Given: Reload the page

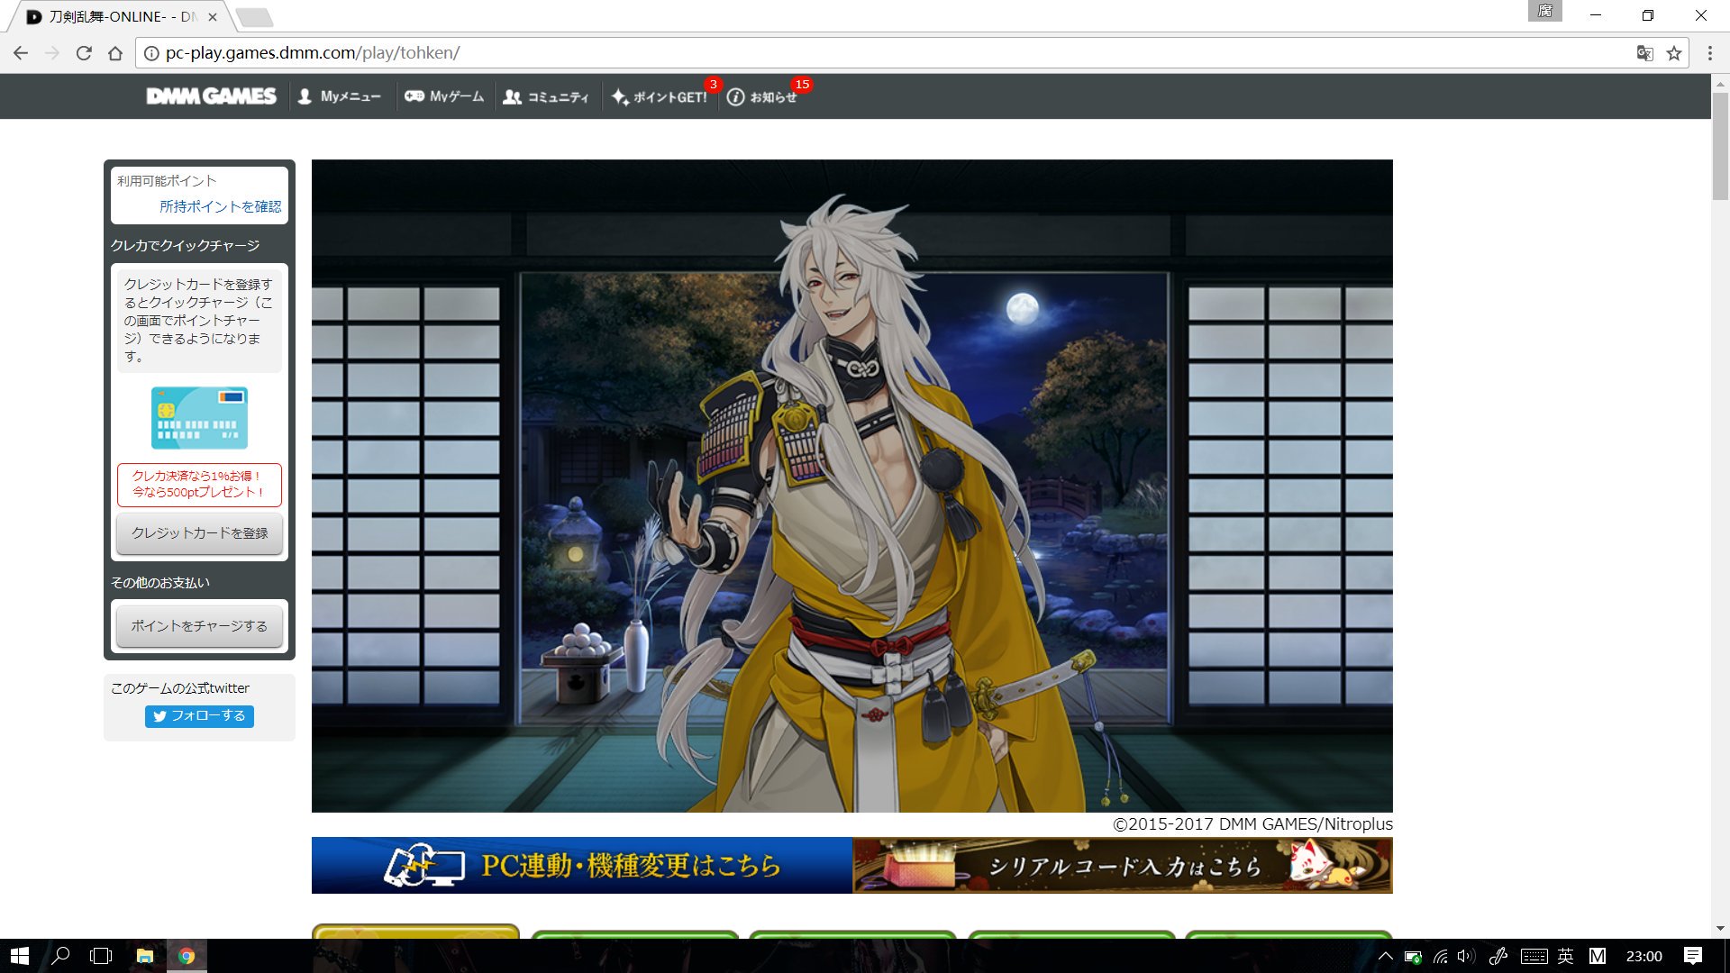Looking at the screenshot, I should (x=84, y=53).
